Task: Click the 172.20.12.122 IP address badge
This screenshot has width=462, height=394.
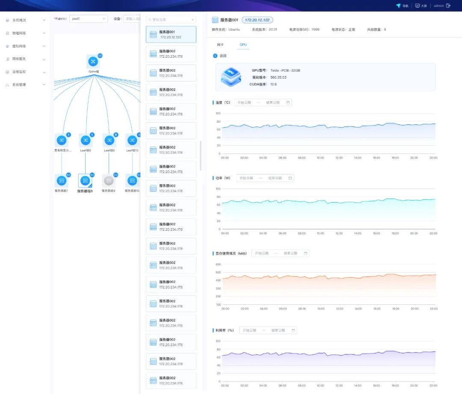Action: click(257, 20)
